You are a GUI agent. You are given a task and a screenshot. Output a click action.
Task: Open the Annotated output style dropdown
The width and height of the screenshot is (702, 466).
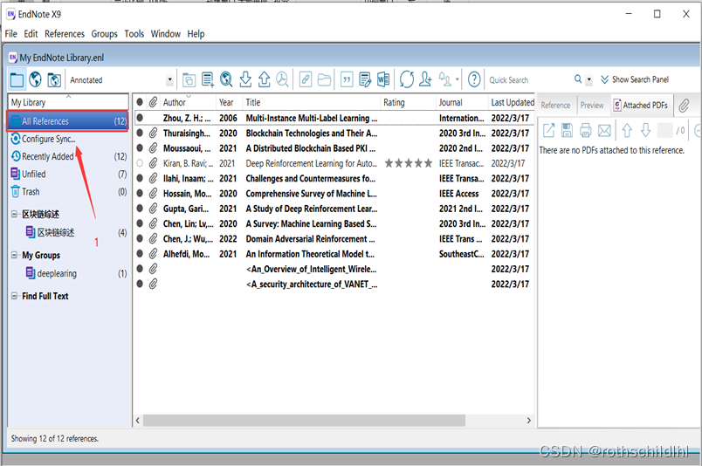click(169, 80)
